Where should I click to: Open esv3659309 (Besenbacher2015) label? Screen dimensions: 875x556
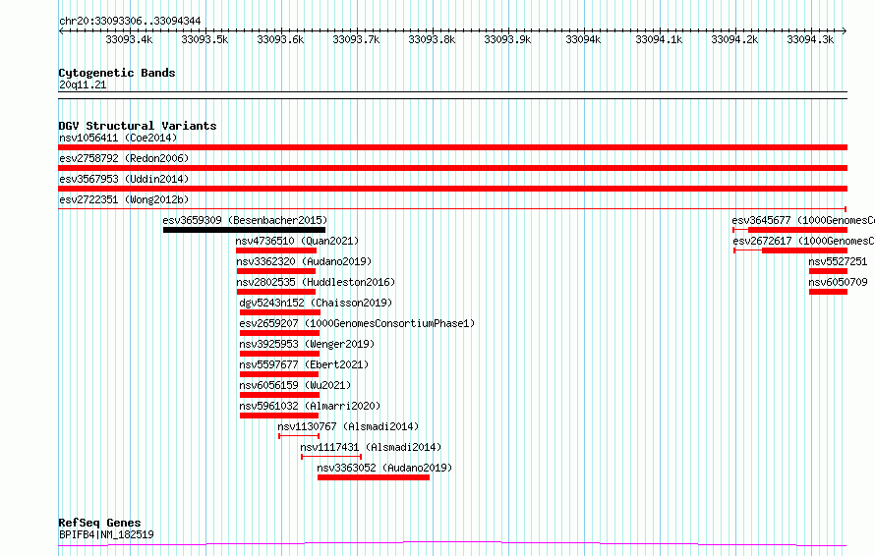[245, 220]
